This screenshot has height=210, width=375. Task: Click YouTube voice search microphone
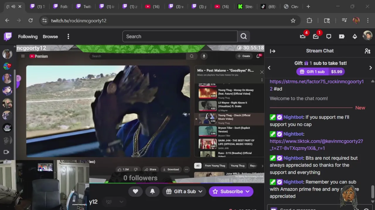pyautogui.click(x=204, y=56)
